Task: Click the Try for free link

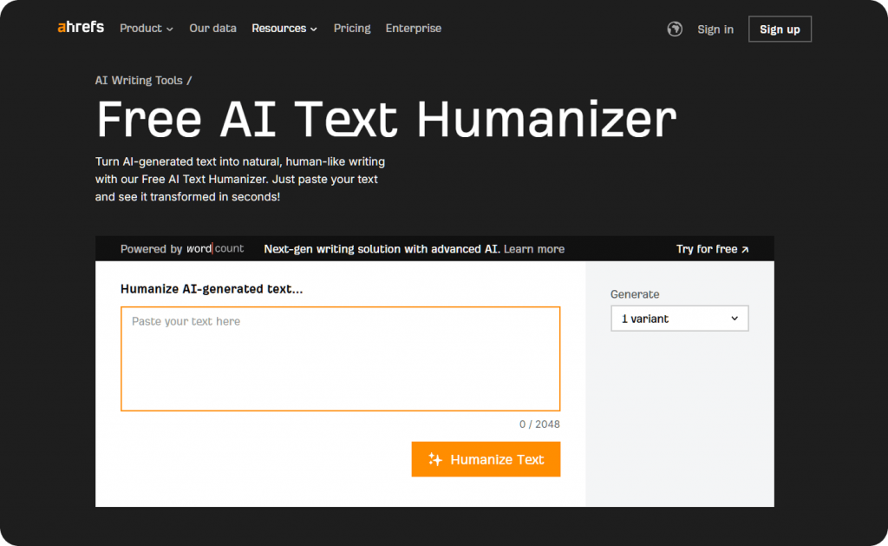Action: 712,249
